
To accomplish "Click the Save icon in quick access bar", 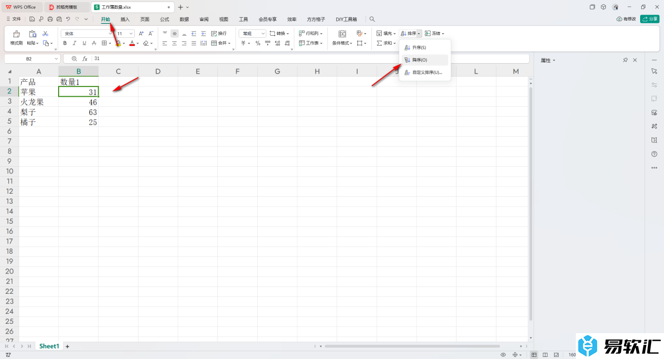I will [32, 19].
